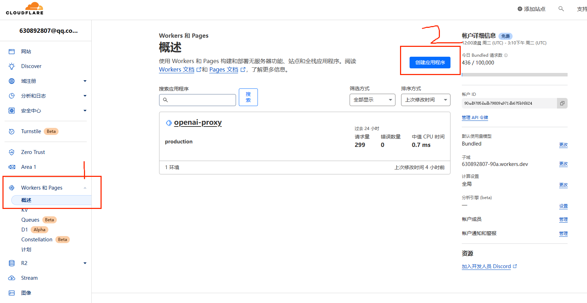Collapse the Workers 和 Pages section arrow

tap(85, 188)
